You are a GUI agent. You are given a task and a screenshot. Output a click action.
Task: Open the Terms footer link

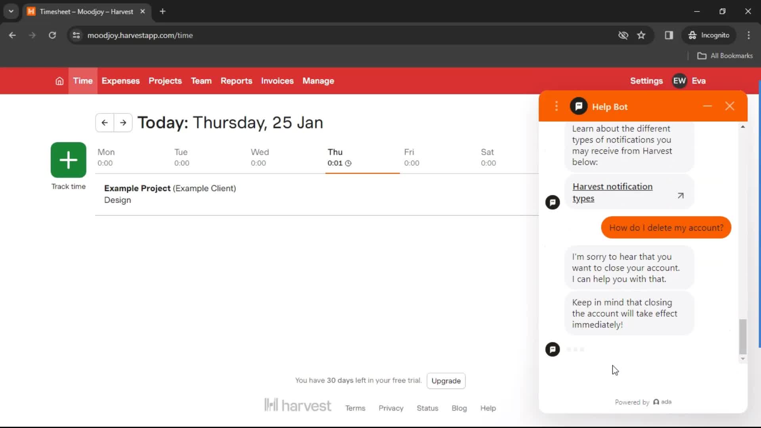355,408
